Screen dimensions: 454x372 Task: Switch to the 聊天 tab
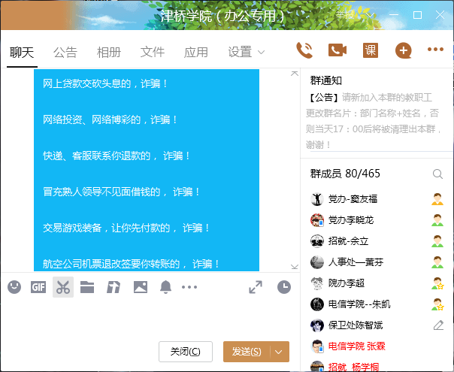[x=22, y=53]
